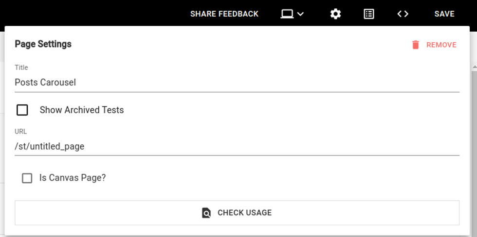Tick the Is Canvas Page checkbox
This screenshot has height=237, width=477.
click(27, 178)
